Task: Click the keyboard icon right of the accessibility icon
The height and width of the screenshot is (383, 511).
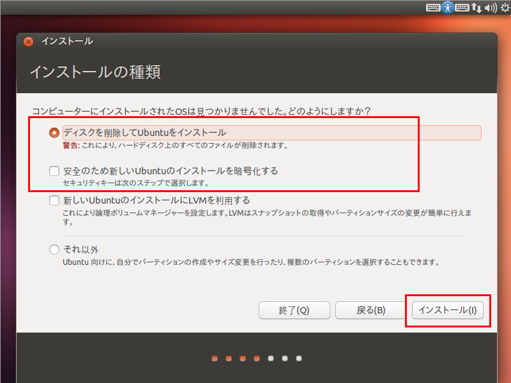Action: 462,8
